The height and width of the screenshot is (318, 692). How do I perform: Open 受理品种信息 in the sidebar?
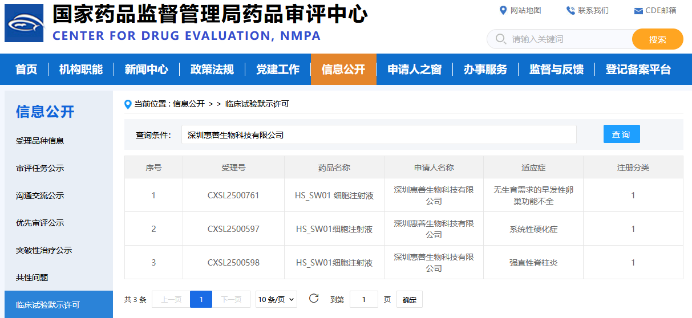(x=40, y=141)
